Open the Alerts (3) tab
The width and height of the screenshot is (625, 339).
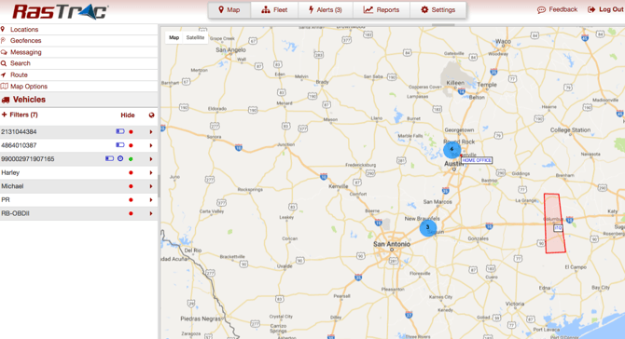(326, 10)
